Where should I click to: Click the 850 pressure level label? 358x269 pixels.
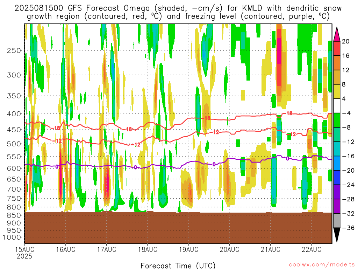click(x=14, y=215)
